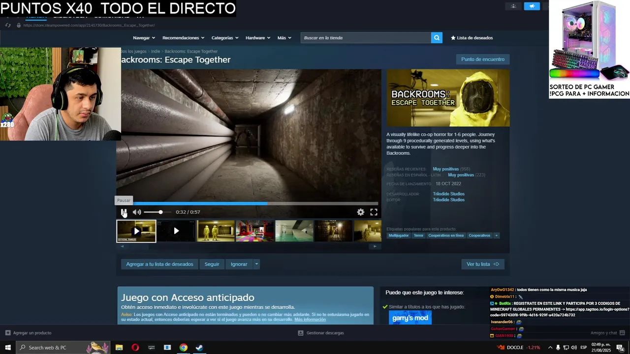Open Lista de deseados link
This screenshot has height=354, width=630.
pyautogui.click(x=472, y=38)
